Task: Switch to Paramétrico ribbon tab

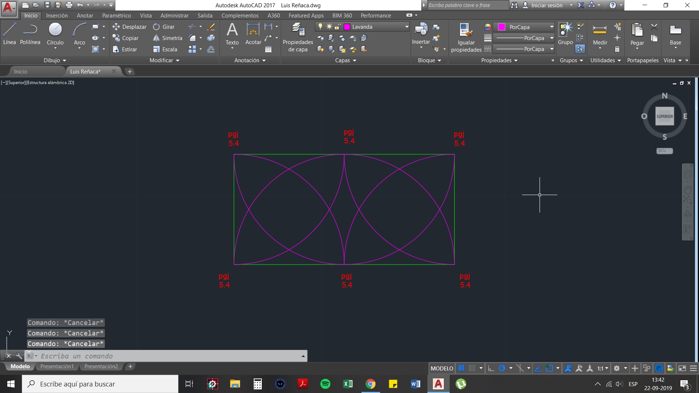Action: 116,15
